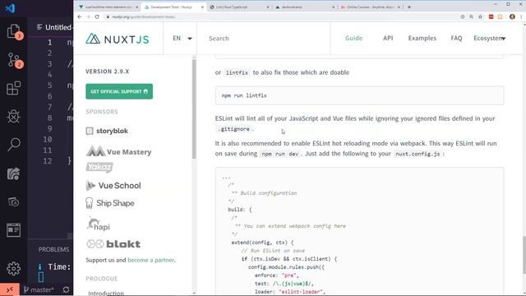Open FAQ nav item
This screenshot has height=296, width=526.
[456, 39]
